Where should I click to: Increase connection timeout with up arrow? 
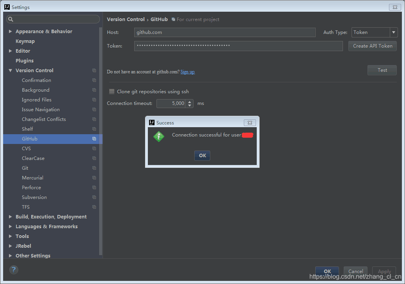coord(190,102)
